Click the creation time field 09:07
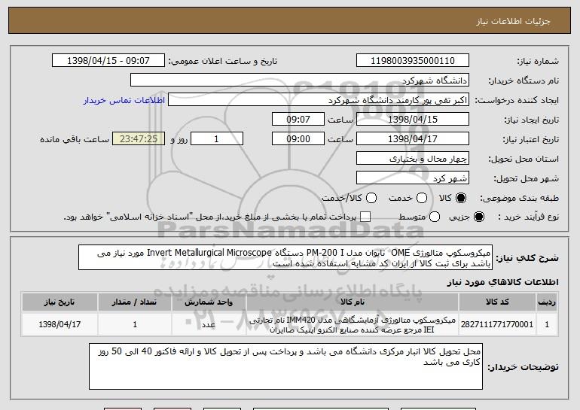Image resolution: width=580 pixels, height=410 pixels. (x=298, y=120)
